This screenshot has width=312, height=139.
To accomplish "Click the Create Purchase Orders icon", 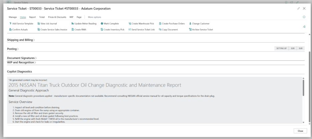I will pos(160,23).
